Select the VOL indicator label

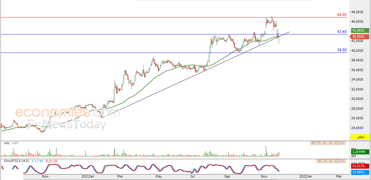7,143
